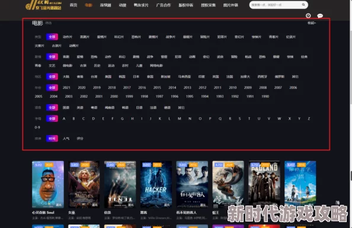The height and width of the screenshot is (228, 352).
Task: Filter by year 1995
Action: [190, 97]
